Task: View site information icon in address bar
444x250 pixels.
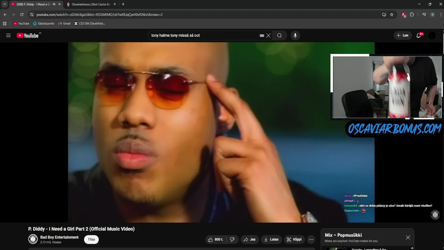Action: pyautogui.click(x=32, y=15)
